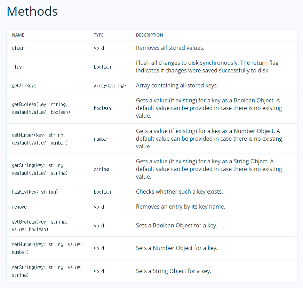Screen dimensions: 303x288
Task: Click the setBoolean method signature
Action: coord(40,226)
